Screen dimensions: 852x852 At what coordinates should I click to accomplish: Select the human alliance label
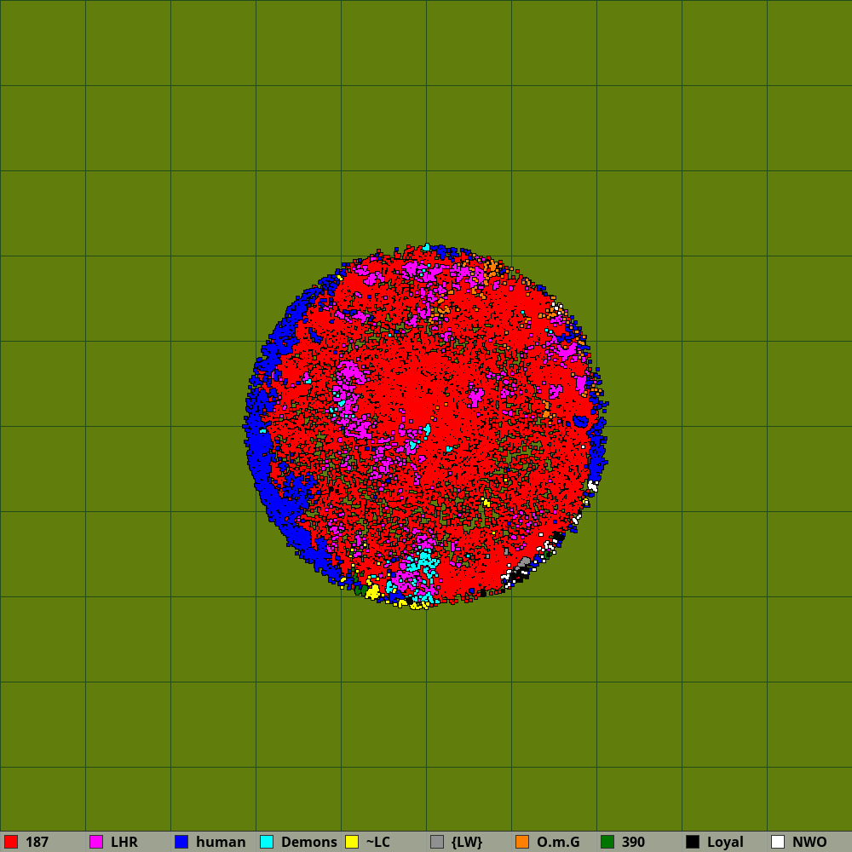click(x=221, y=842)
